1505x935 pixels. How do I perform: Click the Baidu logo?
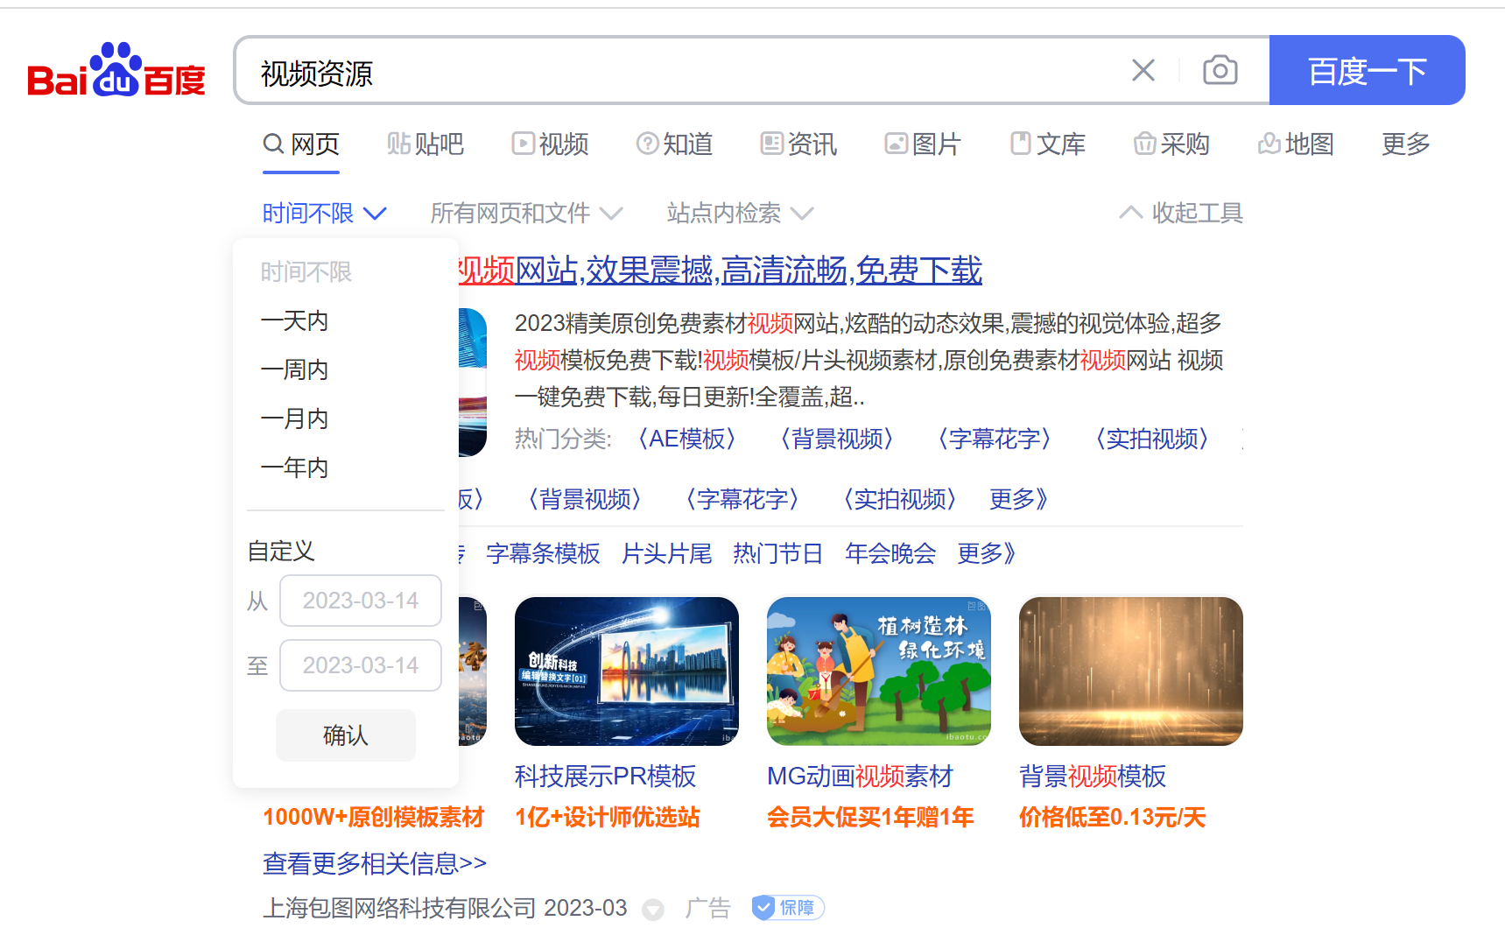click(116, 70)
